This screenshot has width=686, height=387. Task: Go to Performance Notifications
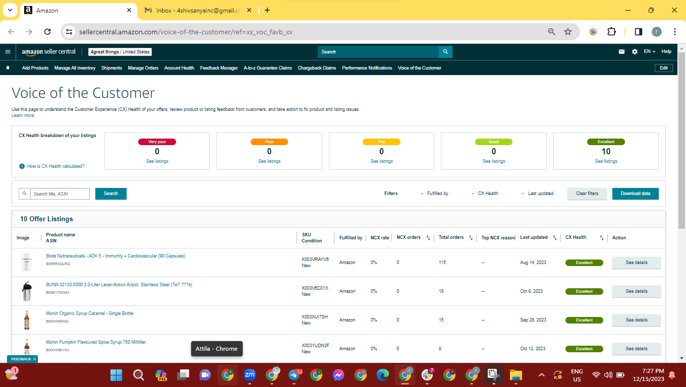pyautogui.click(x=367, y=68)
